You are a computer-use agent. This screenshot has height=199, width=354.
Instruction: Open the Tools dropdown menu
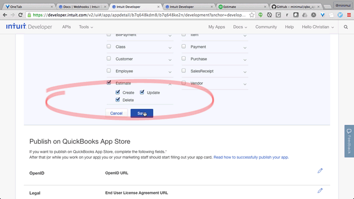(x=86, y=27)
